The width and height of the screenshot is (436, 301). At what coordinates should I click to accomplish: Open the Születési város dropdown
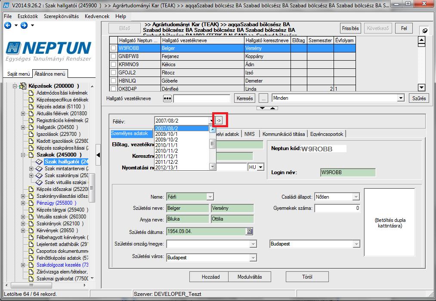253,258
